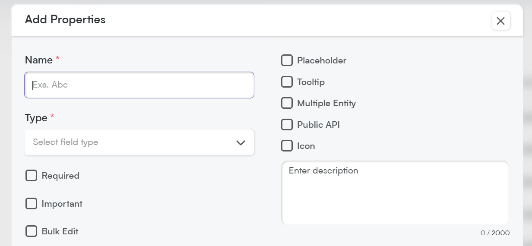The image size is (532, 246).
Task: Tick the Required checkbox
Action: point(31,176)
